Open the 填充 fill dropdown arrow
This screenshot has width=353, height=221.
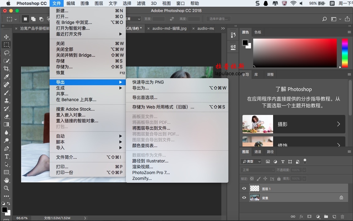point(304,179)
